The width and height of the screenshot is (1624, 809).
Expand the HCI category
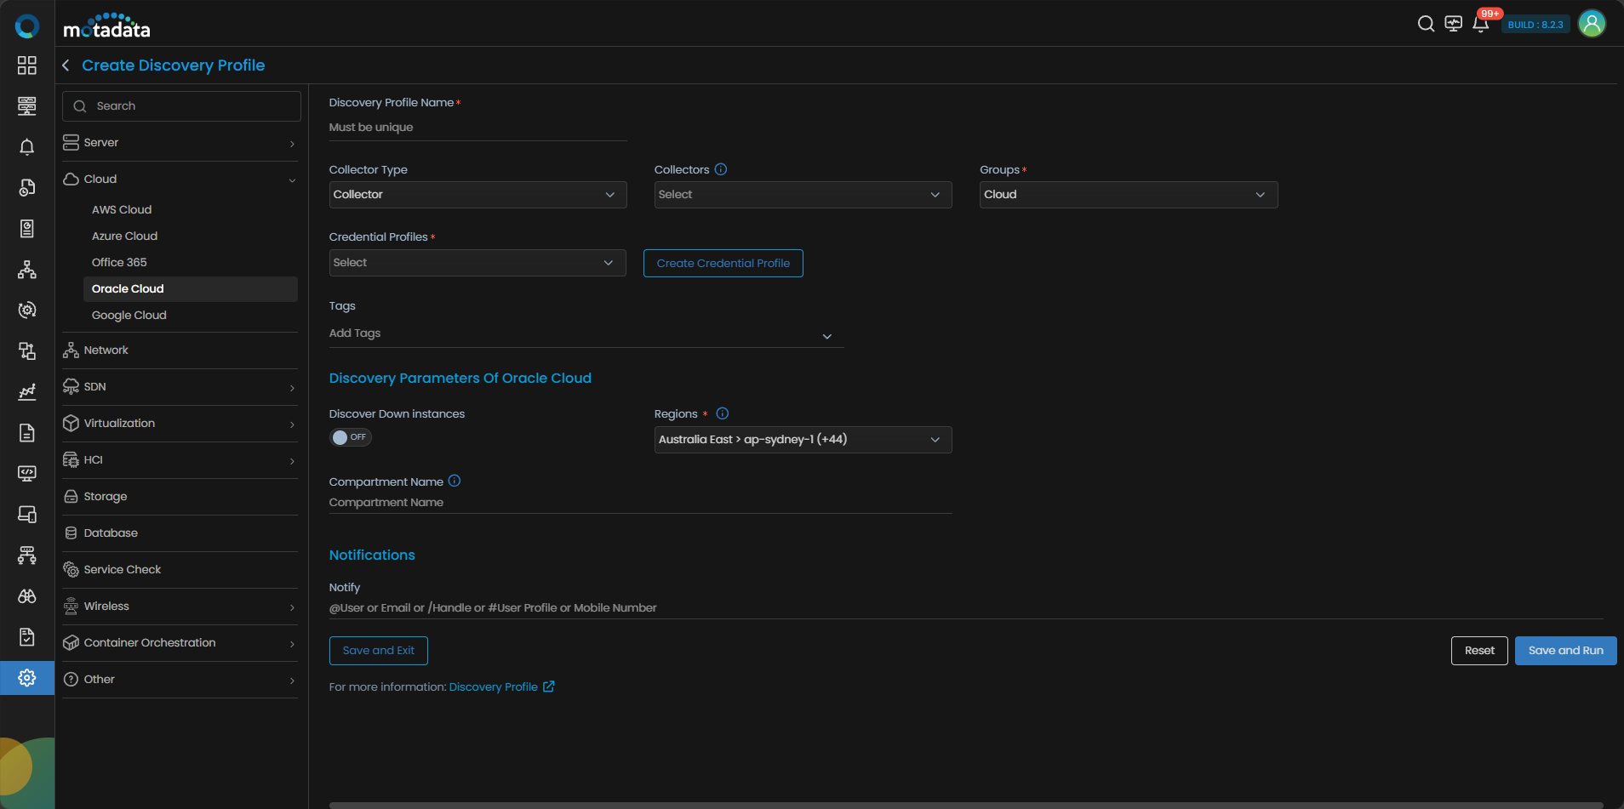click(180, 460)
